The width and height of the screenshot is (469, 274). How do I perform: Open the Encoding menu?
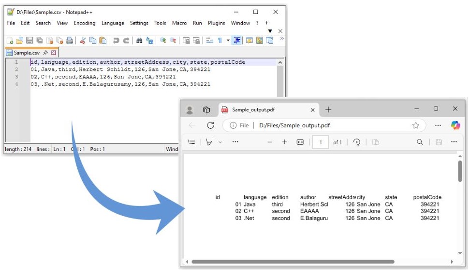click(x=84, y=23)
